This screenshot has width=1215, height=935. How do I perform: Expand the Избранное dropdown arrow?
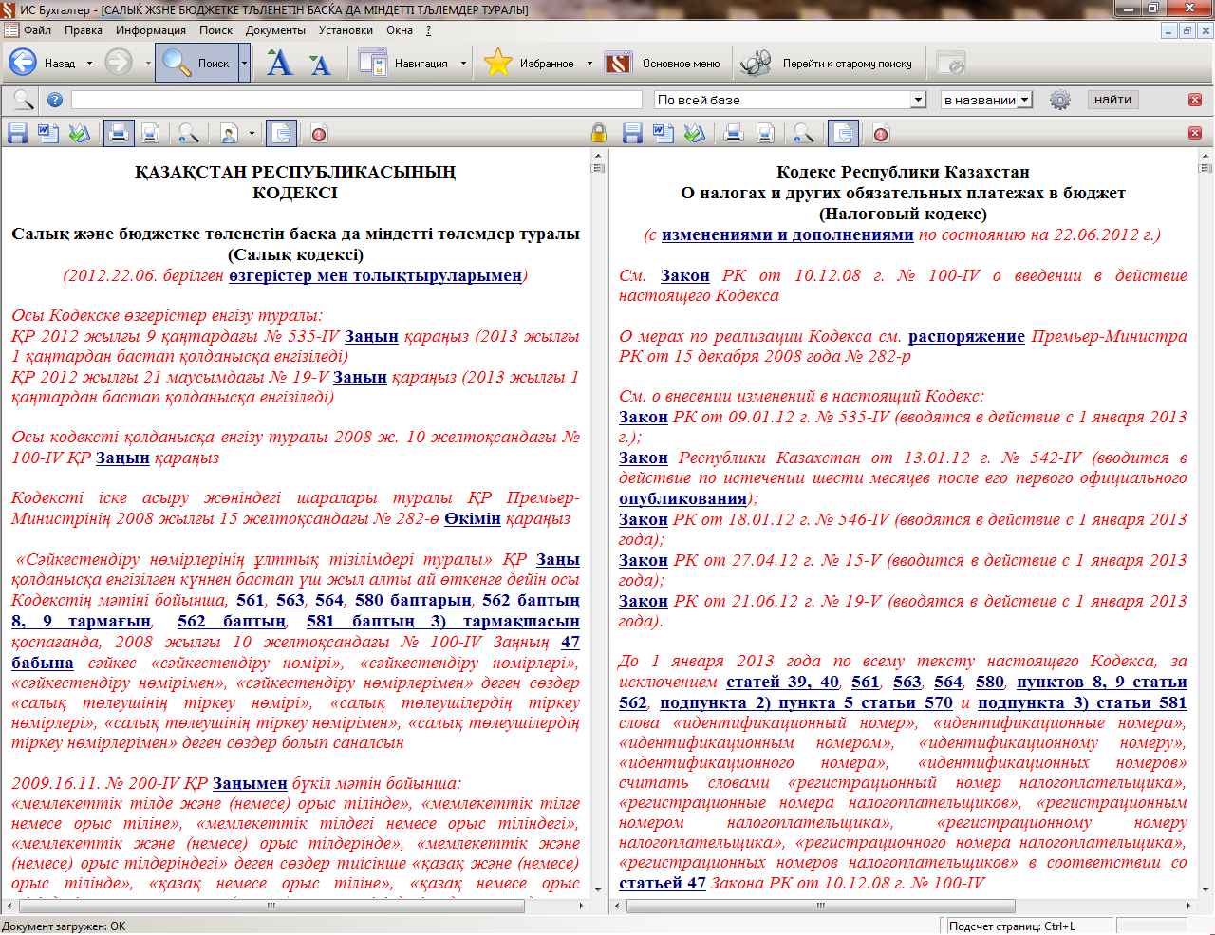pos(589,64)
